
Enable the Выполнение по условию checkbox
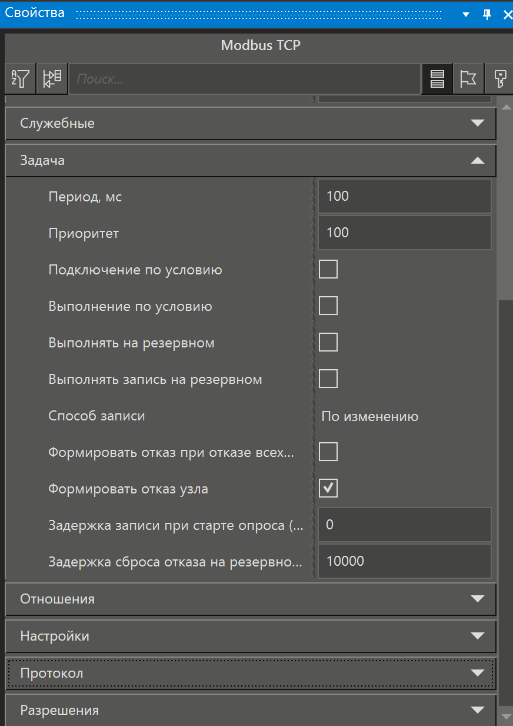point(328,306)
